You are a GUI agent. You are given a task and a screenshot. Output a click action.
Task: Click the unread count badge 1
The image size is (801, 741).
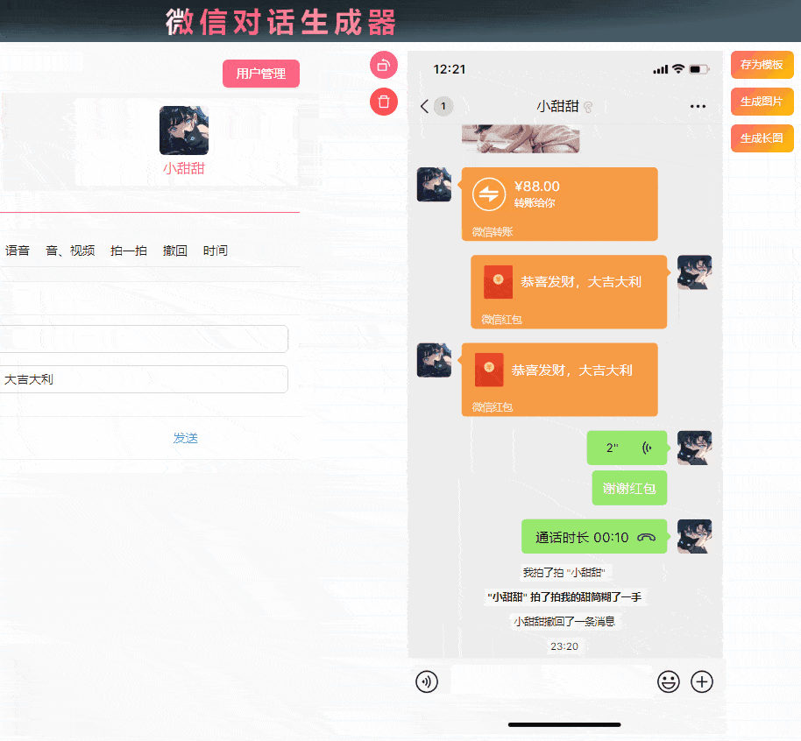(x=443, y=106)
